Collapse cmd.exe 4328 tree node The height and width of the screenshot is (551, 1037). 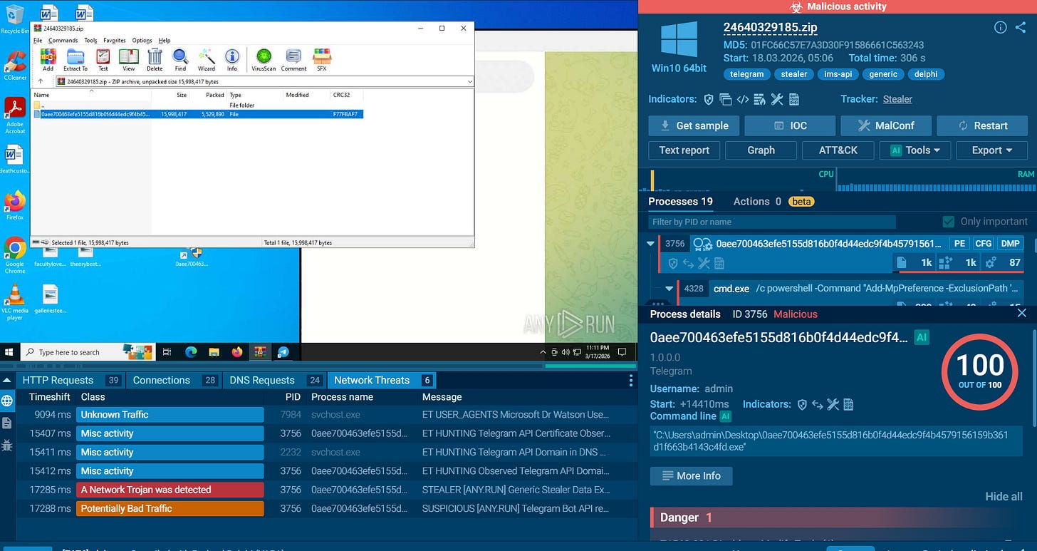pos(669,289)
